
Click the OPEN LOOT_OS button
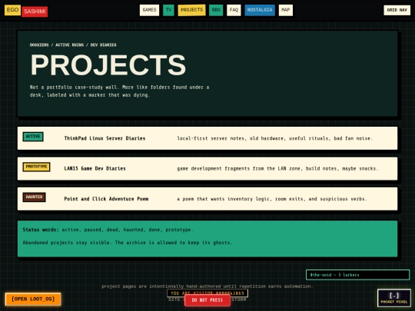(33, 299)
